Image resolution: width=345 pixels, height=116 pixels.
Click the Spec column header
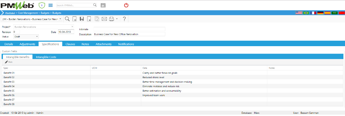pyautogui.click(x=46, y=68)
